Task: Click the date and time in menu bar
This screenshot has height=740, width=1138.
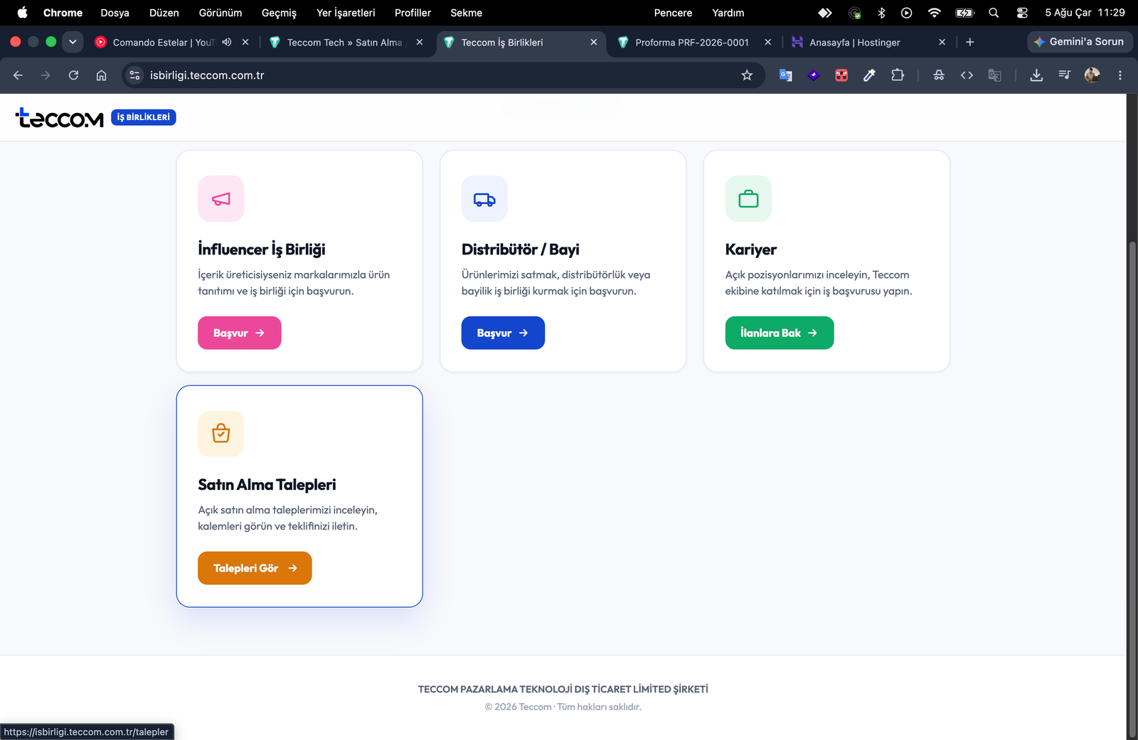Action: tap(1085, 13)
